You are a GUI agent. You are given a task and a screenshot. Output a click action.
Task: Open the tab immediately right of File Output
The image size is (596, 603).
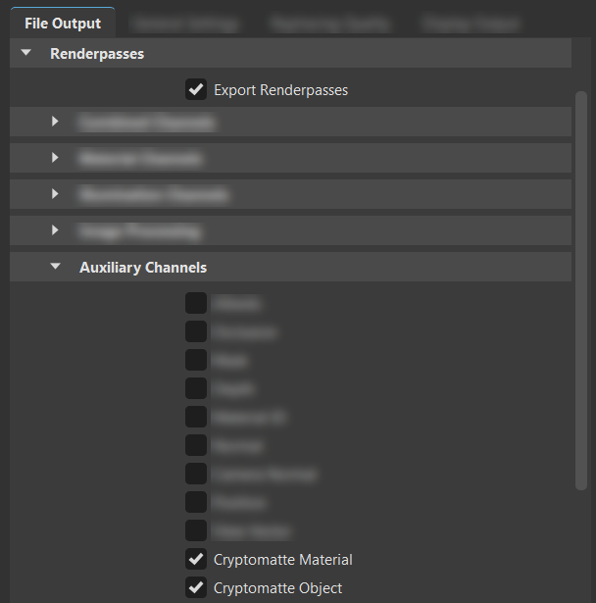pyautogui.click(x=184, y=24)
